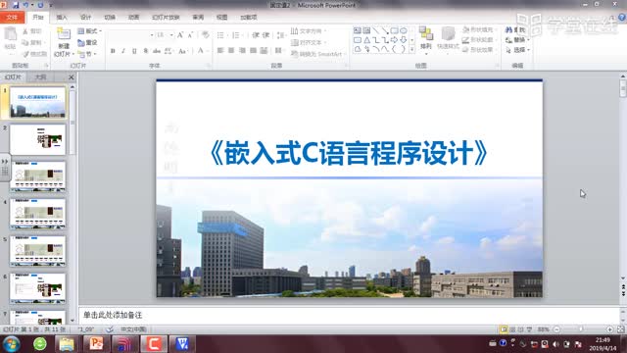This screenshot has width=627, height=353.
Task: Switch to the Animations (动画) ribbon tab
Action: coord(133,18)
